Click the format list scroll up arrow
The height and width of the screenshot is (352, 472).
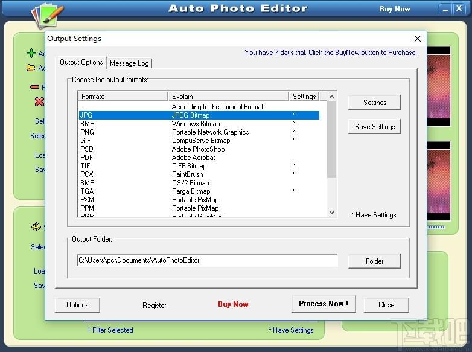pos(331,97)
